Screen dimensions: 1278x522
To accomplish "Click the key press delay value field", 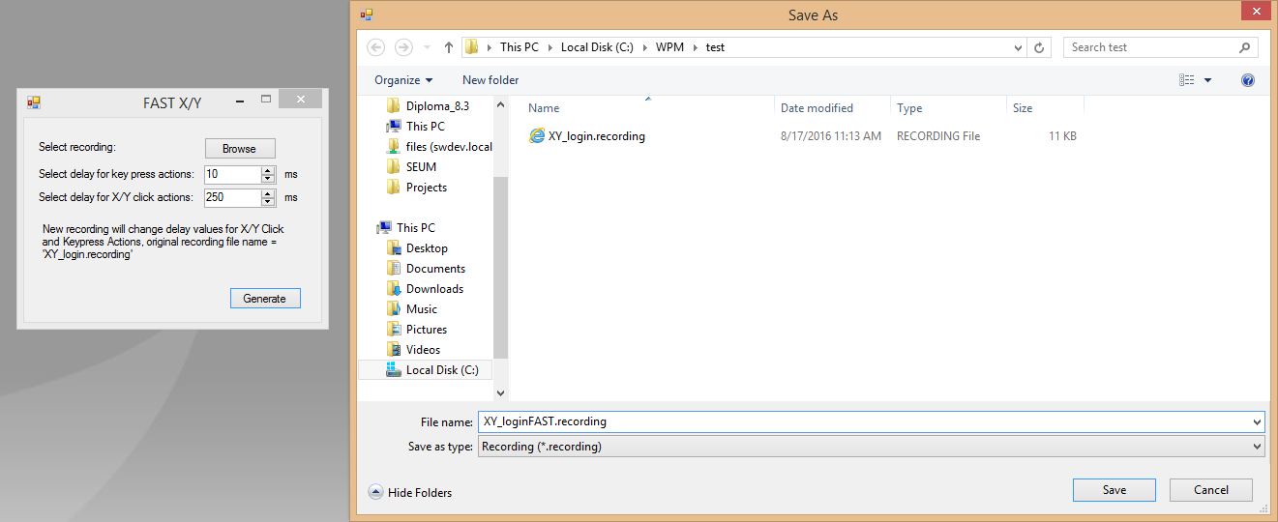I will click(232, 174).
